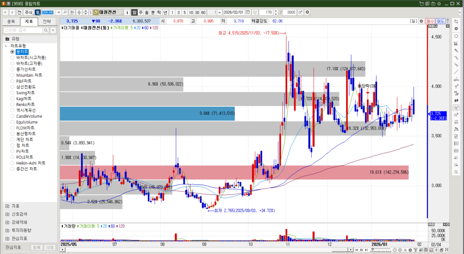
Task: Select the text annotation tool
Action: click(x=456, y=86)
